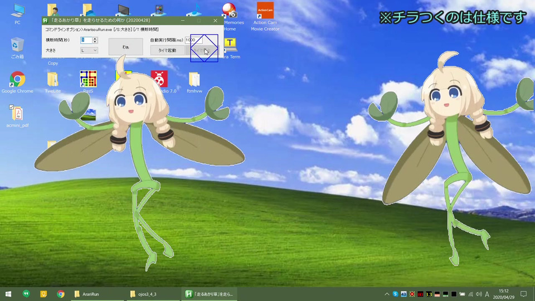Screen dimensions: 535x301
Task: Decrease 横断時間 with the down spinner arrow
Action: [95, 42]
